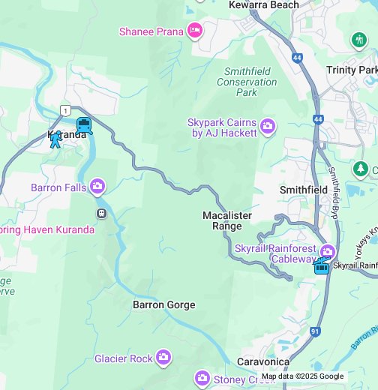
Task: Select the Macalister Range label
Action: pyautogui.click(x=227, y=220)
